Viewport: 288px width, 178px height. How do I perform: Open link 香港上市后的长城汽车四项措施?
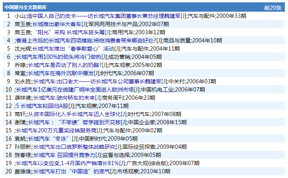pos(86,41)
